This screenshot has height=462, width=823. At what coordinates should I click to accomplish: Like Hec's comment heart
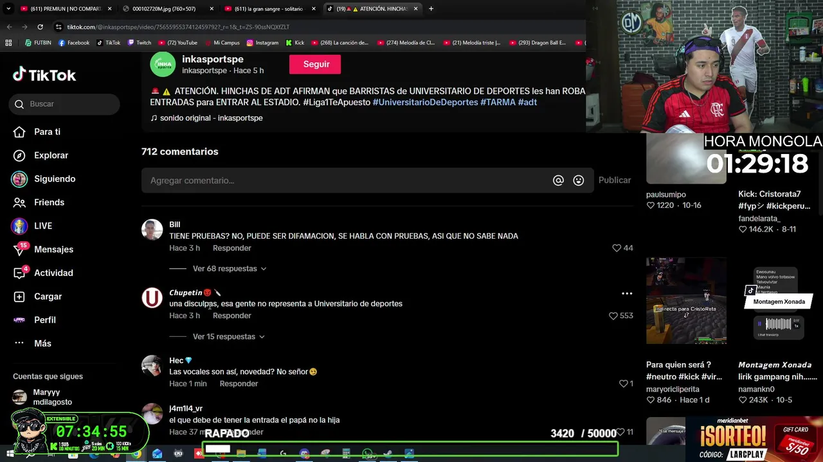pyautogui.click(x=623, y=384)
